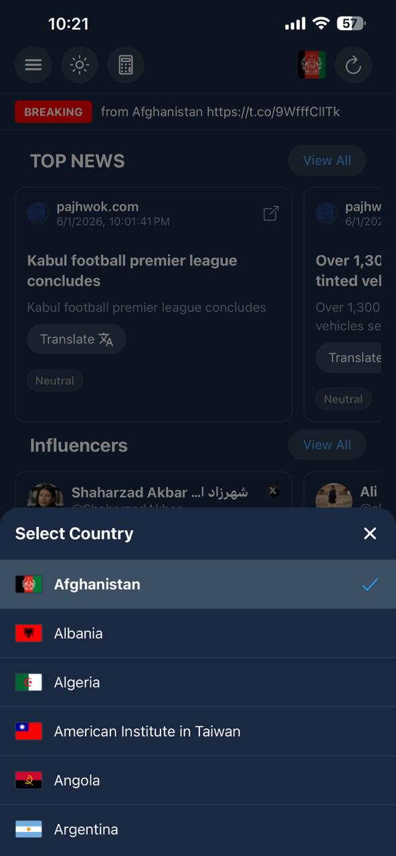
Task: Open the pajhwok.com article in external browser
Action: point(271,213)
